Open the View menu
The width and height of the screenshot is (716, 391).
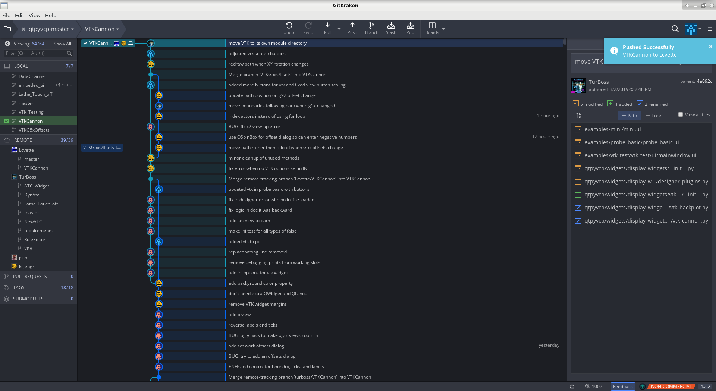coord(34,15)
